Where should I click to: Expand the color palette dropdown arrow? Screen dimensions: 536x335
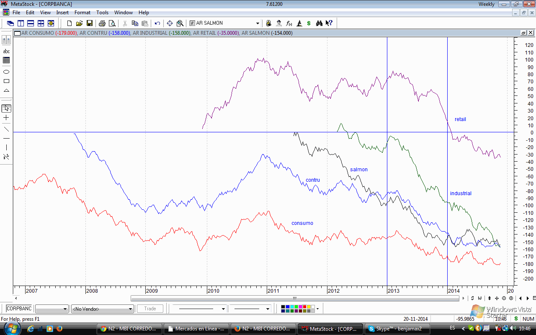[x=318, y=309]
